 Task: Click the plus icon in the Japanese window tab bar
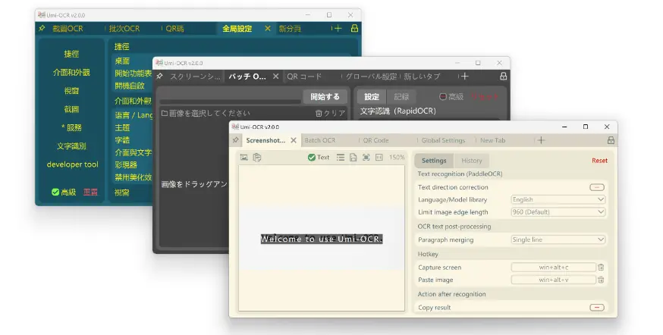pyautogui.click(x=465, y=77)
